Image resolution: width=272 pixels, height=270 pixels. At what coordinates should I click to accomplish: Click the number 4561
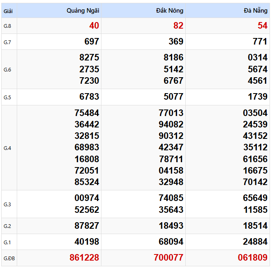[x=258, y=81]
